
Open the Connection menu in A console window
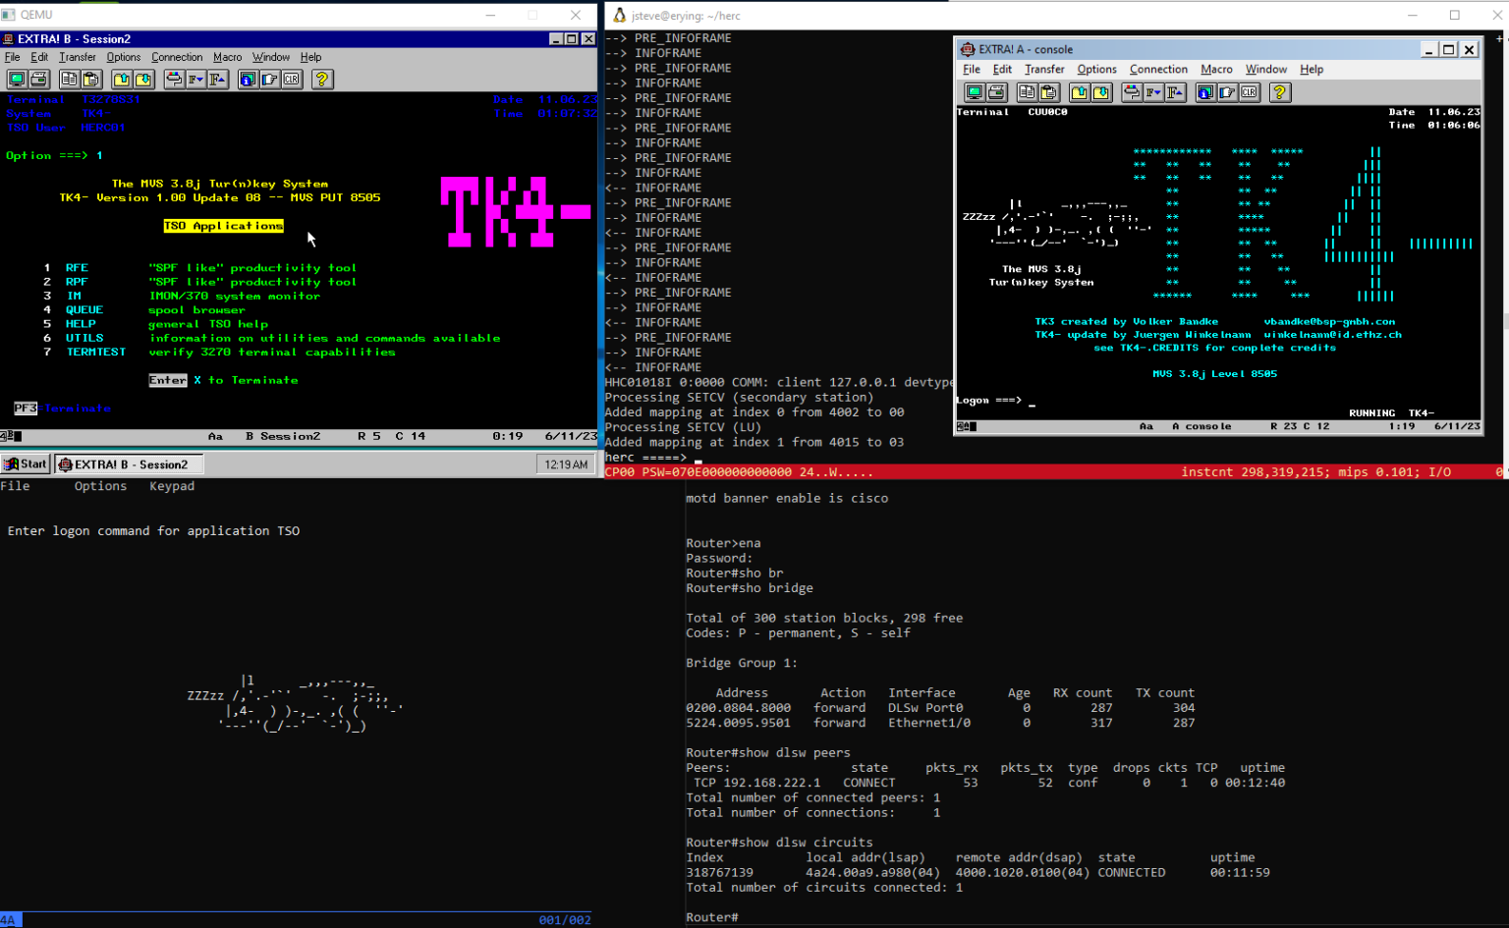tap(1158, 69)
